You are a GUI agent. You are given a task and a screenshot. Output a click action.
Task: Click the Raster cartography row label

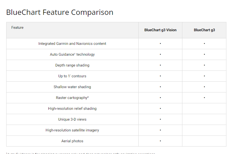[x=72, y=98]
